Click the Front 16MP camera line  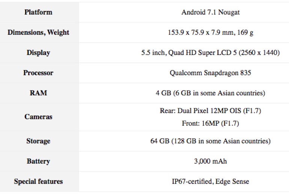point(210,123)
